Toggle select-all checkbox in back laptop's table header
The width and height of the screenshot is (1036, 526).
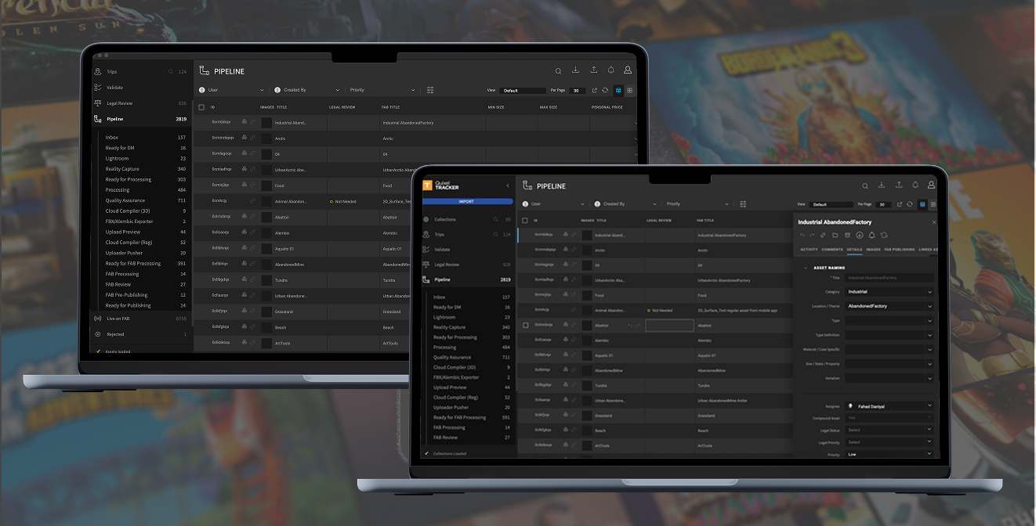click(x=201, y=107)
